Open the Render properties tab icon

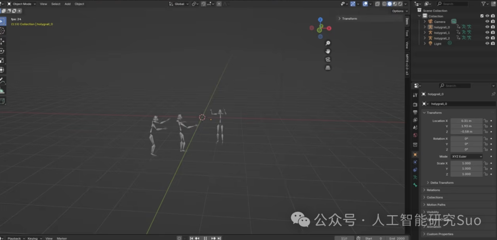[415, 104]
